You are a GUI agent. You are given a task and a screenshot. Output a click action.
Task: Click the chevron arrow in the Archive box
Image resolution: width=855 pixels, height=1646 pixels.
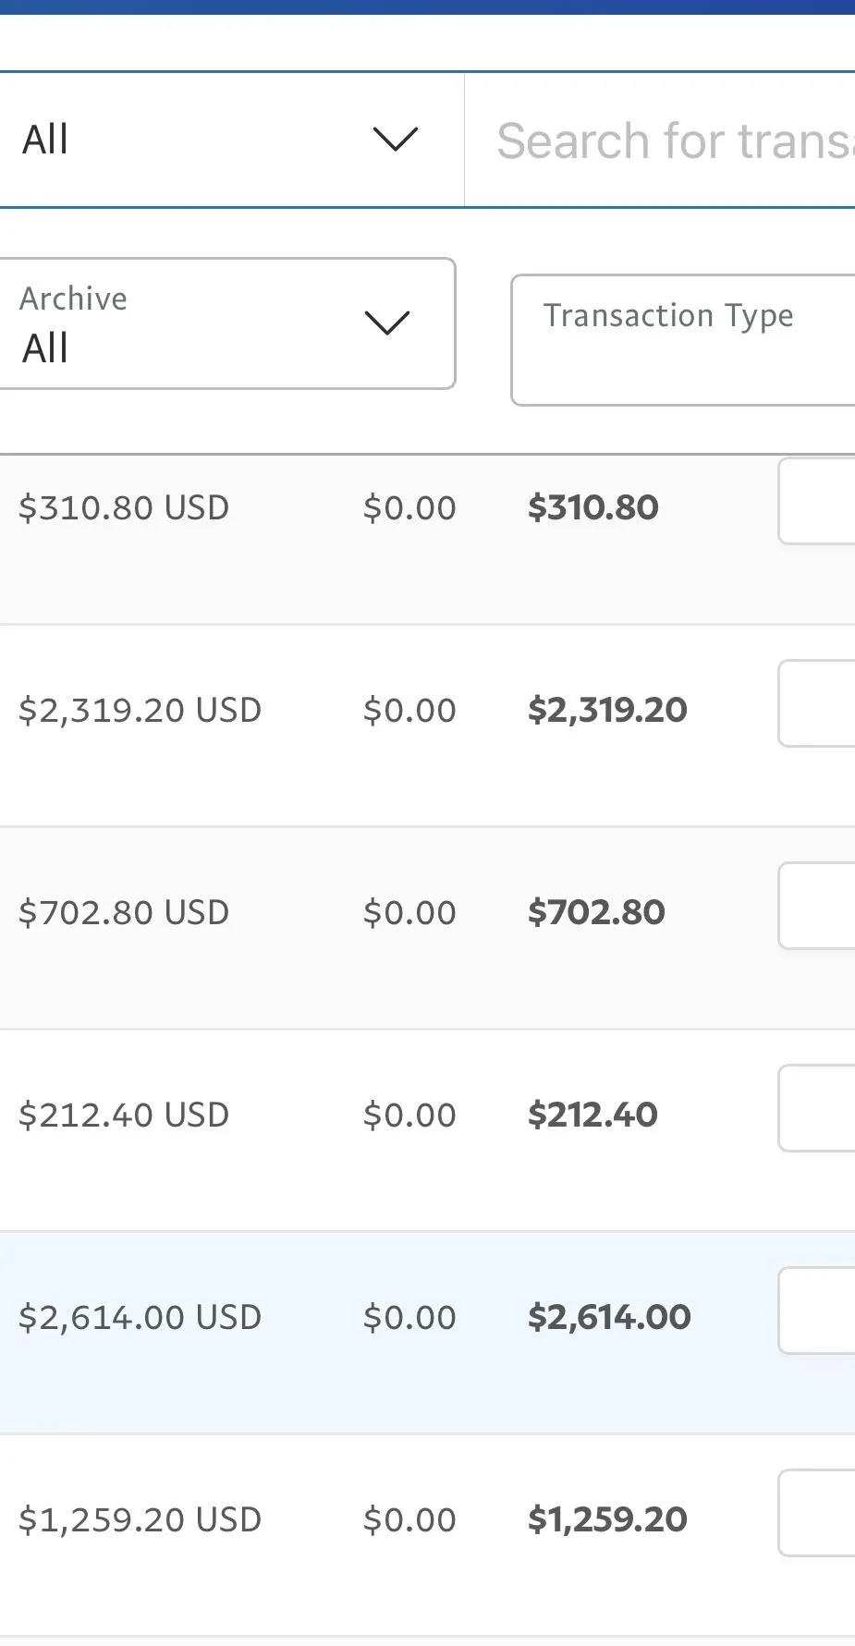click(x=386, y=323)
